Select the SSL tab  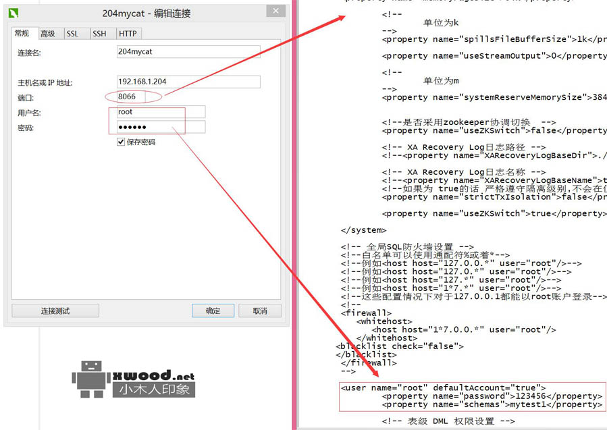(72, 34)
